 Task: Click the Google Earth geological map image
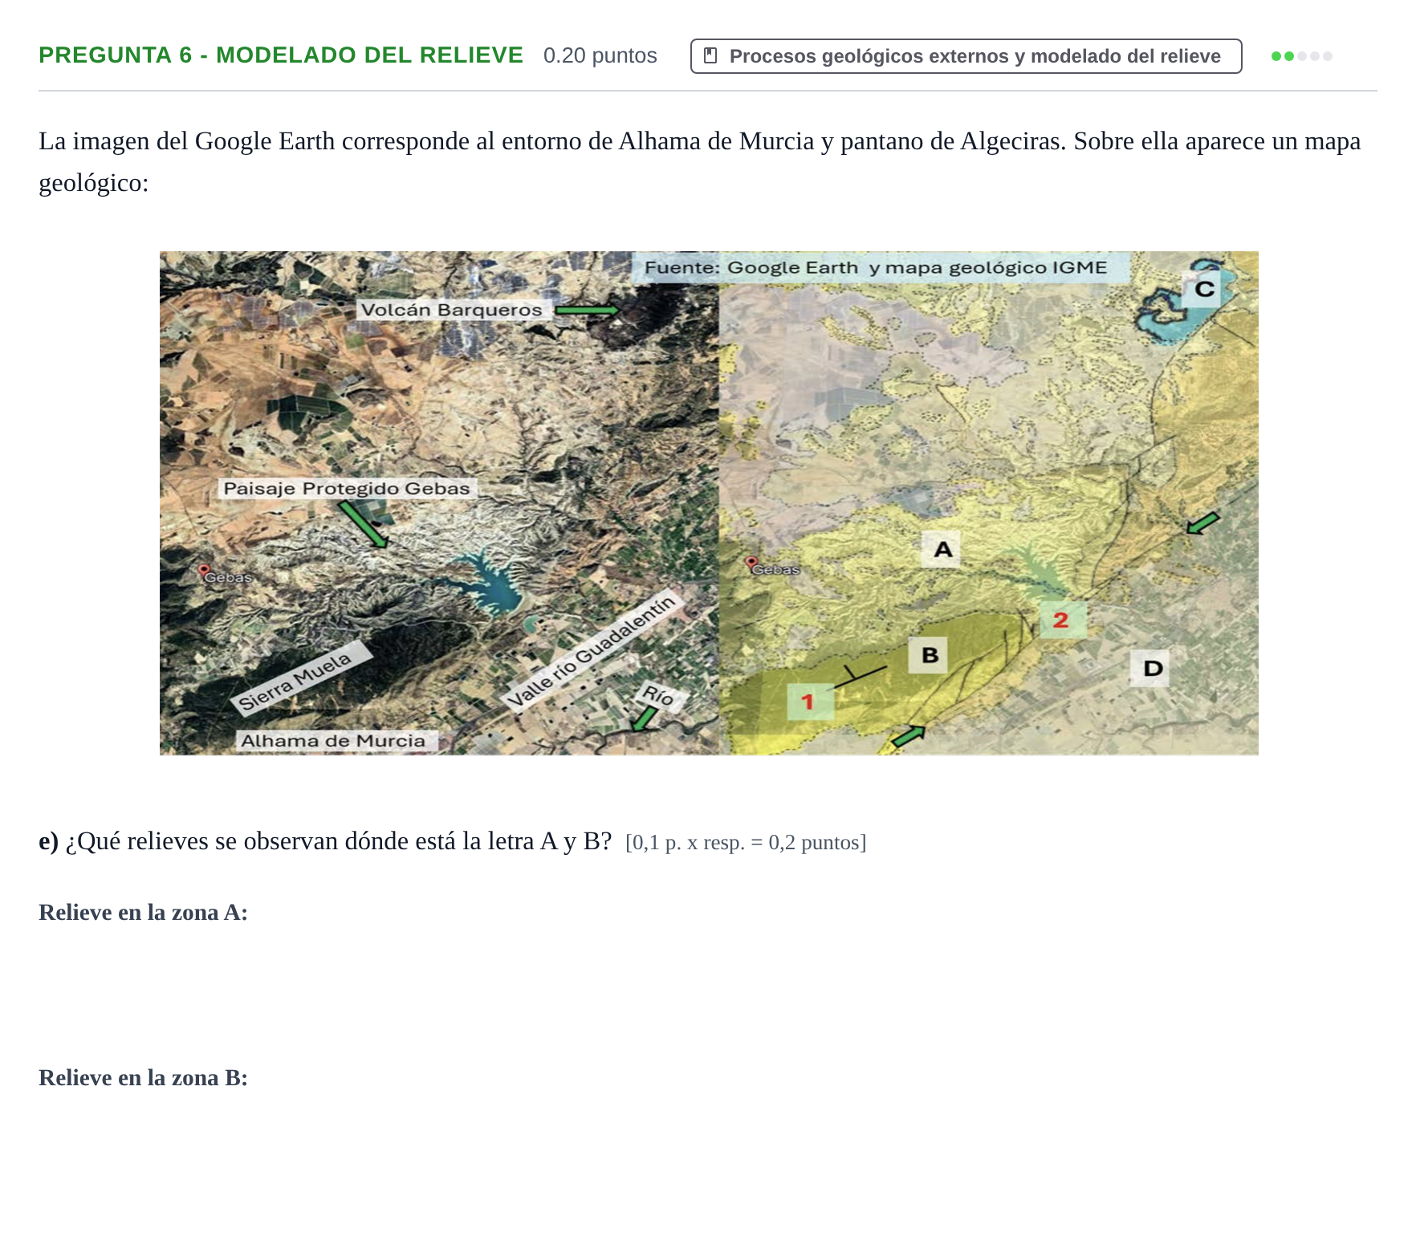[709, 503]
